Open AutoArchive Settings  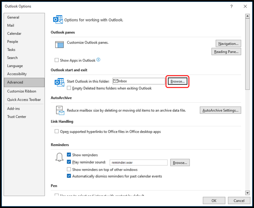click(220, 110)
